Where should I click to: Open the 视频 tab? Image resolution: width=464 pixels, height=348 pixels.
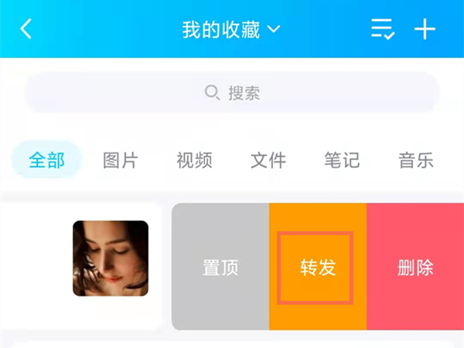tap(194, 161)
